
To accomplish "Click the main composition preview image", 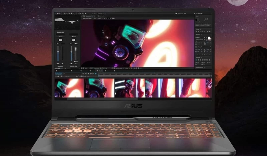I will tap(138, 43).
